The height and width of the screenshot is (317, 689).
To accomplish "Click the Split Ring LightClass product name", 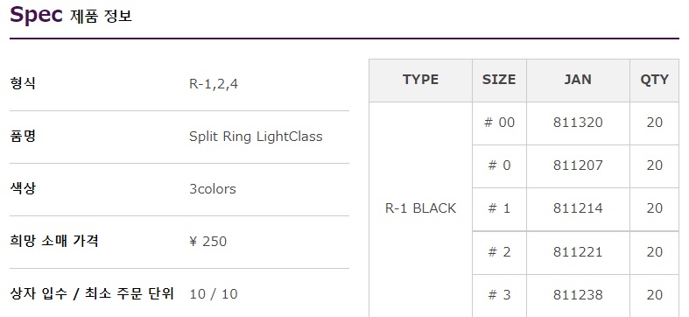I will 256,137.
